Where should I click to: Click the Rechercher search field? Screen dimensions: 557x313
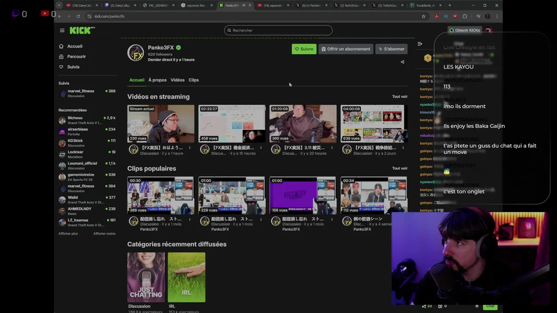click(278, 30)
